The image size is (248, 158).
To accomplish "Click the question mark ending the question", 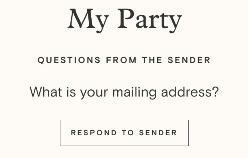I will 216,92.
